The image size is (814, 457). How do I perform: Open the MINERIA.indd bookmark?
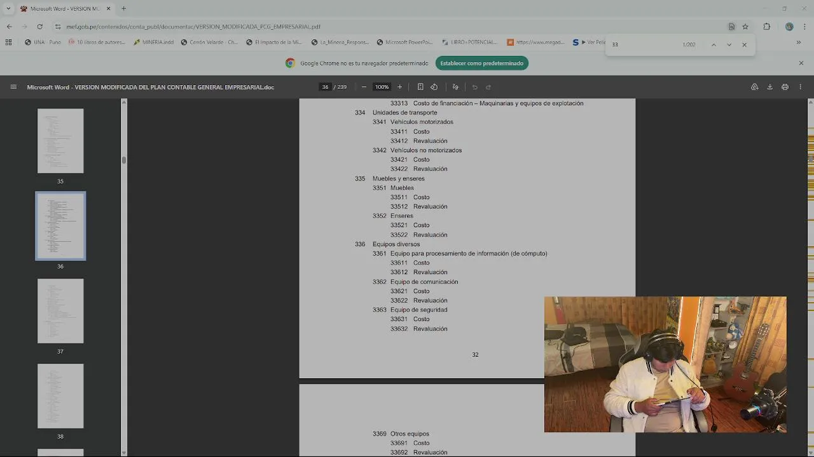pyautogui.click(x=154, y=43)
